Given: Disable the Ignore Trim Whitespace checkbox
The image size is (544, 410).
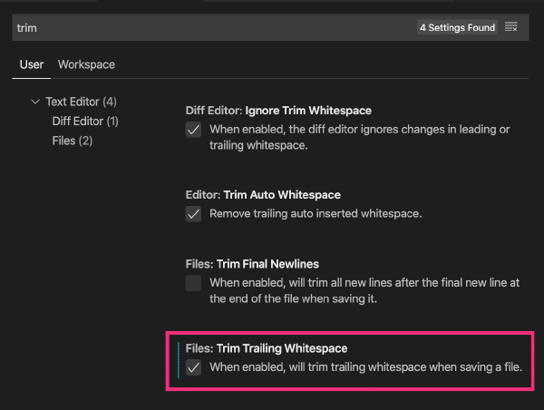Looking at the screenshot, I should [193, 130].
